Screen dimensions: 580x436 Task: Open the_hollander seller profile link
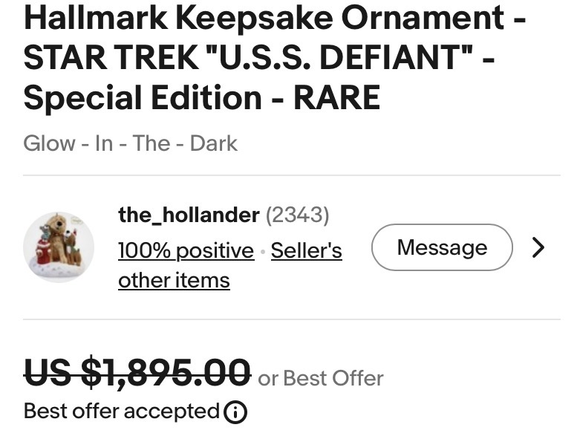pyautogui.click(x=189, y=215)
